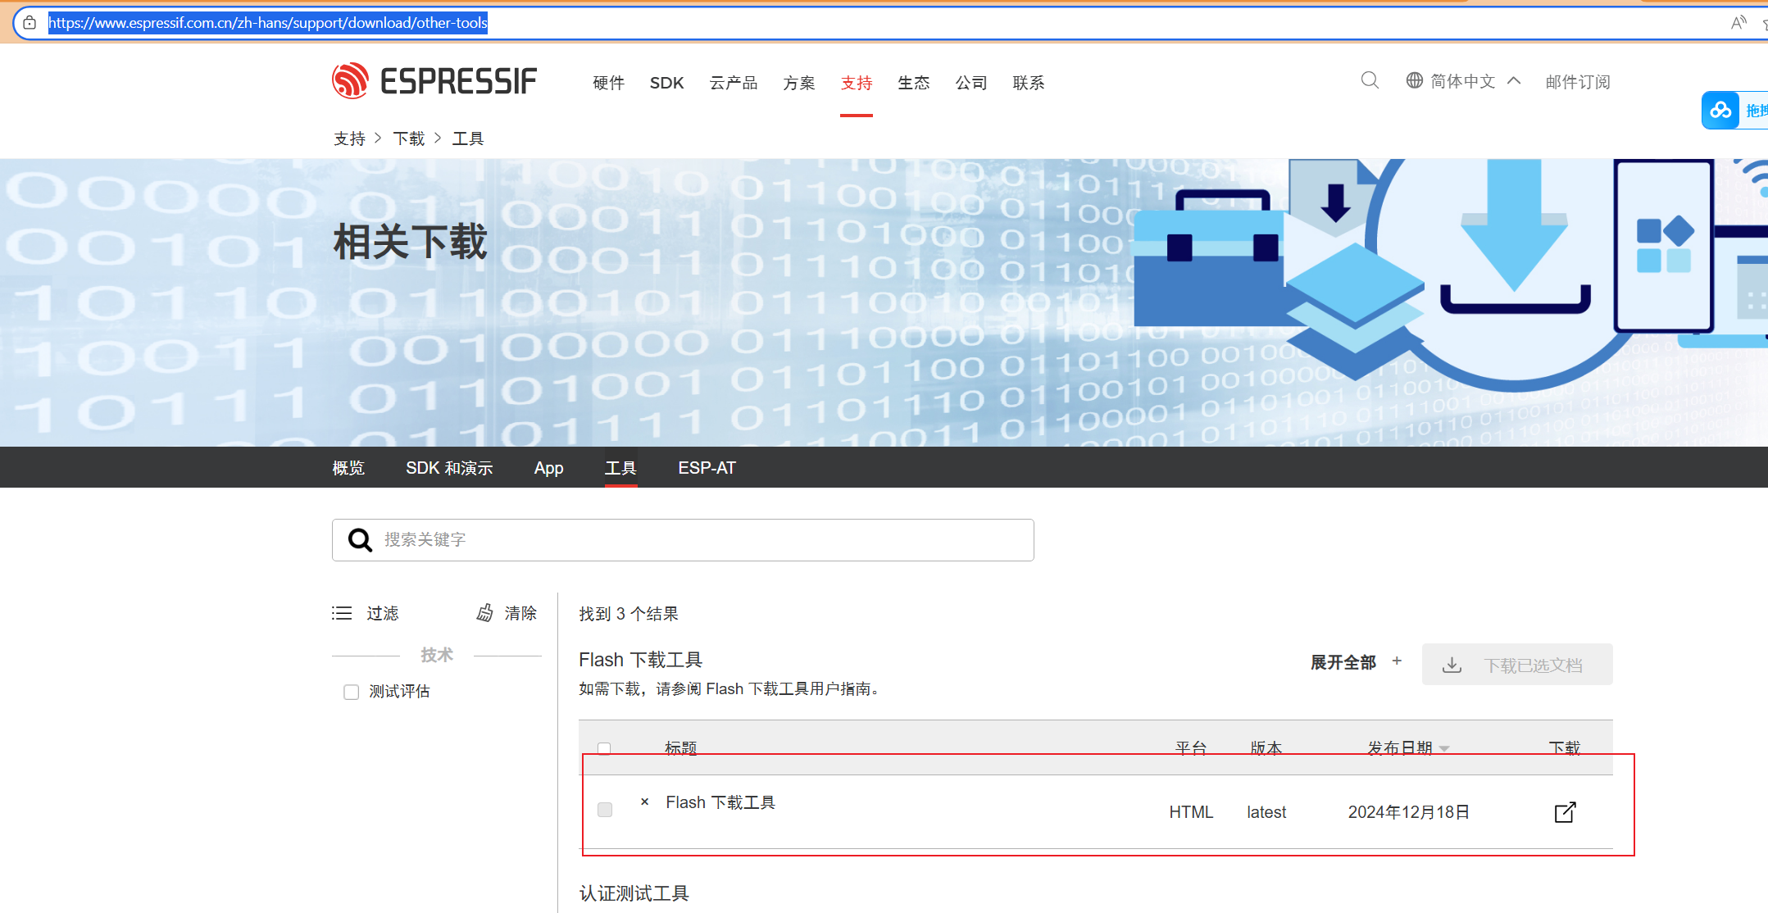Toggle the select-all checkbox in table header

[x=604, y=747]
